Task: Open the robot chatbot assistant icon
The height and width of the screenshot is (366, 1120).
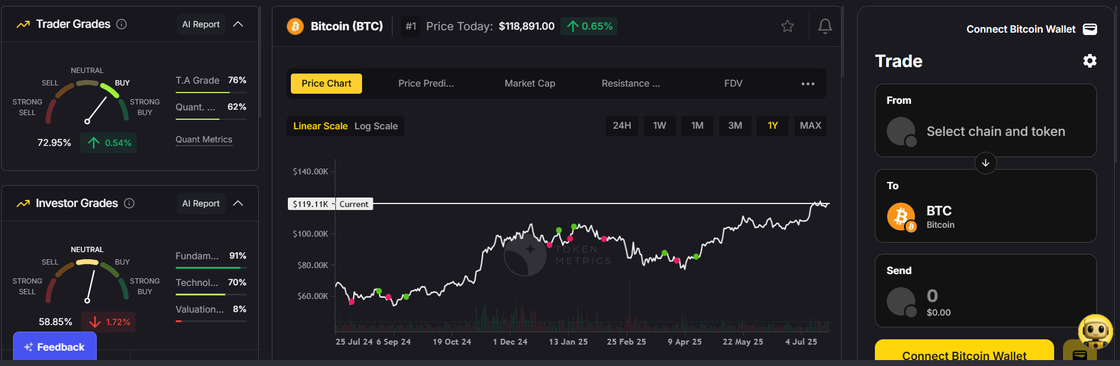Action: tap(1095, 330)
